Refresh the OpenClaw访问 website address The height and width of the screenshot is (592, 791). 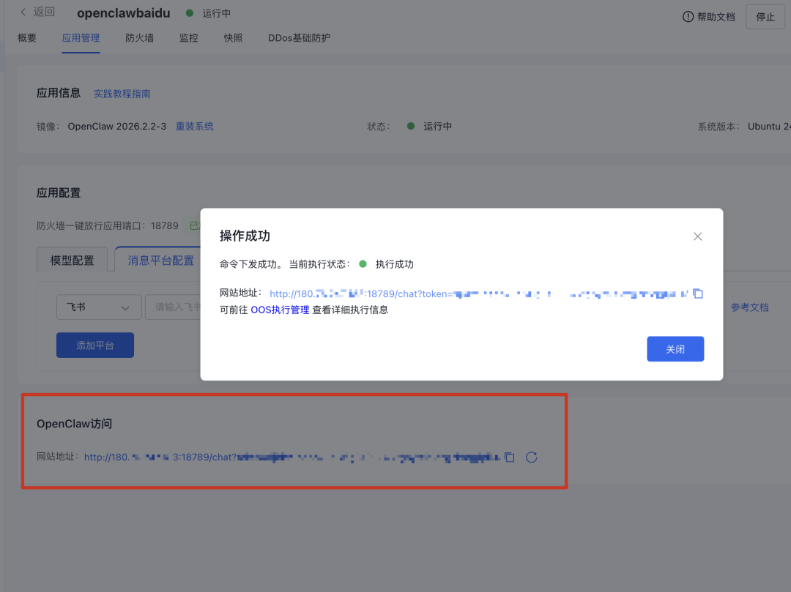531,457
